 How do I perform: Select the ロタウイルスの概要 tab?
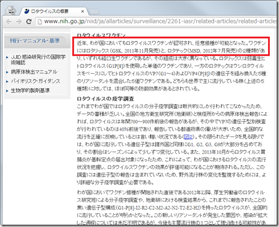click(54, 12)
